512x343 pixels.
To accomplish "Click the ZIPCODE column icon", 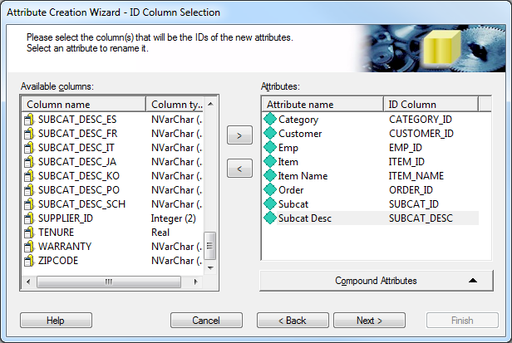I will click(x=30, y=261).
